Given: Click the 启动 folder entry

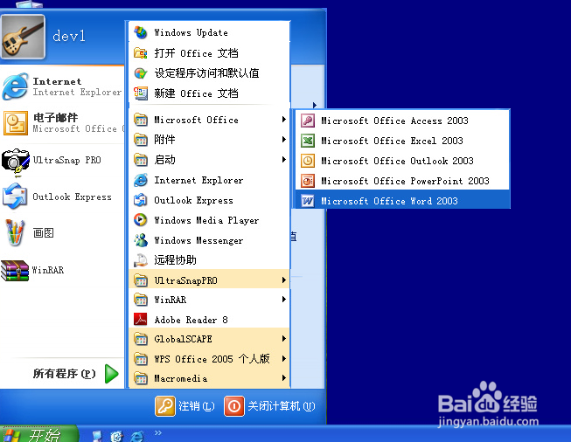Looking at the screenshot, I should tap(209, 159).
